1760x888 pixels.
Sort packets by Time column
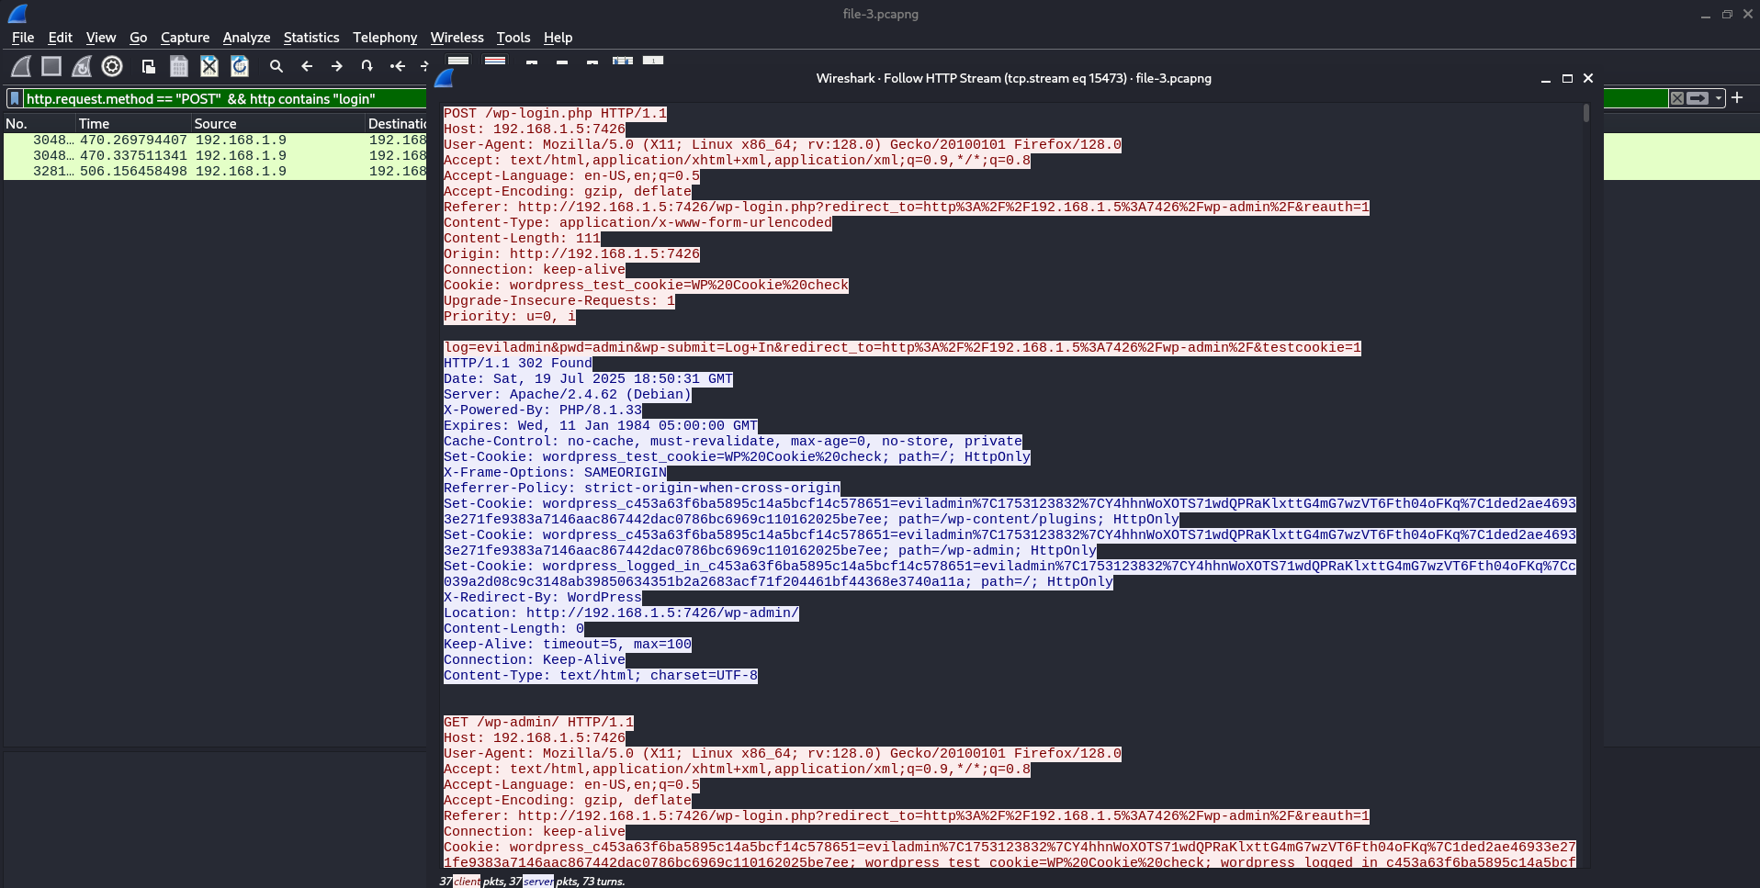(133, 123)
